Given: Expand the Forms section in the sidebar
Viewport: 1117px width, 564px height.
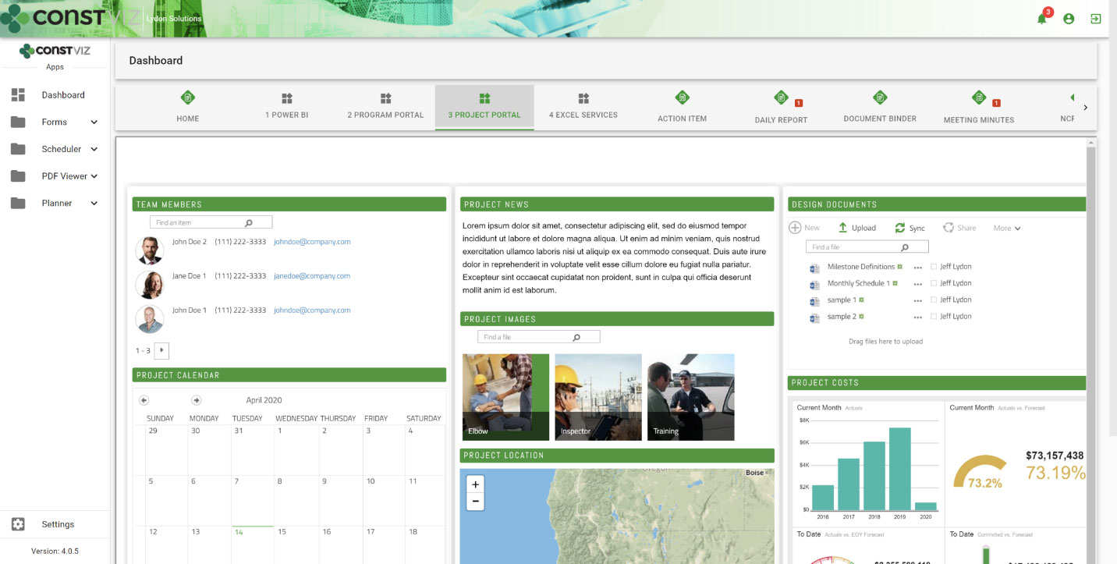Looking at the screenshot, I should click(94, 122).
